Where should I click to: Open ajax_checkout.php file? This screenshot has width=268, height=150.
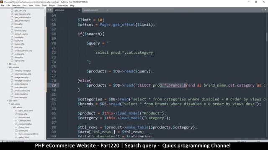(x=23, y=17)
